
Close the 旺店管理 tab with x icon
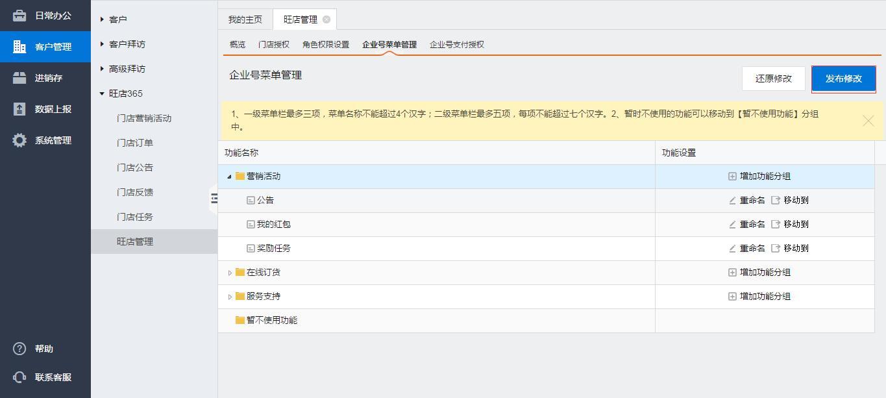(326, 19)
